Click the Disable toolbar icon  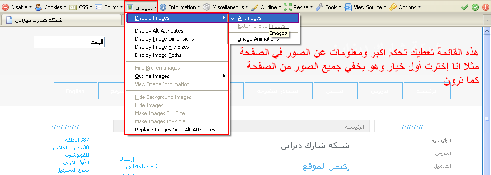(6, 7)
